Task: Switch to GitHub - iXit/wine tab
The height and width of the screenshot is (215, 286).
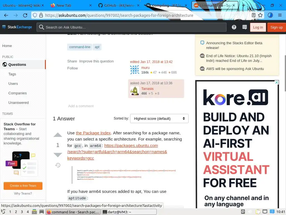Action: pyautogui.click(x=119, y=5)
